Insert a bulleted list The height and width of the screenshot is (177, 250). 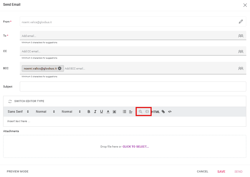click(x=124, y=112)
